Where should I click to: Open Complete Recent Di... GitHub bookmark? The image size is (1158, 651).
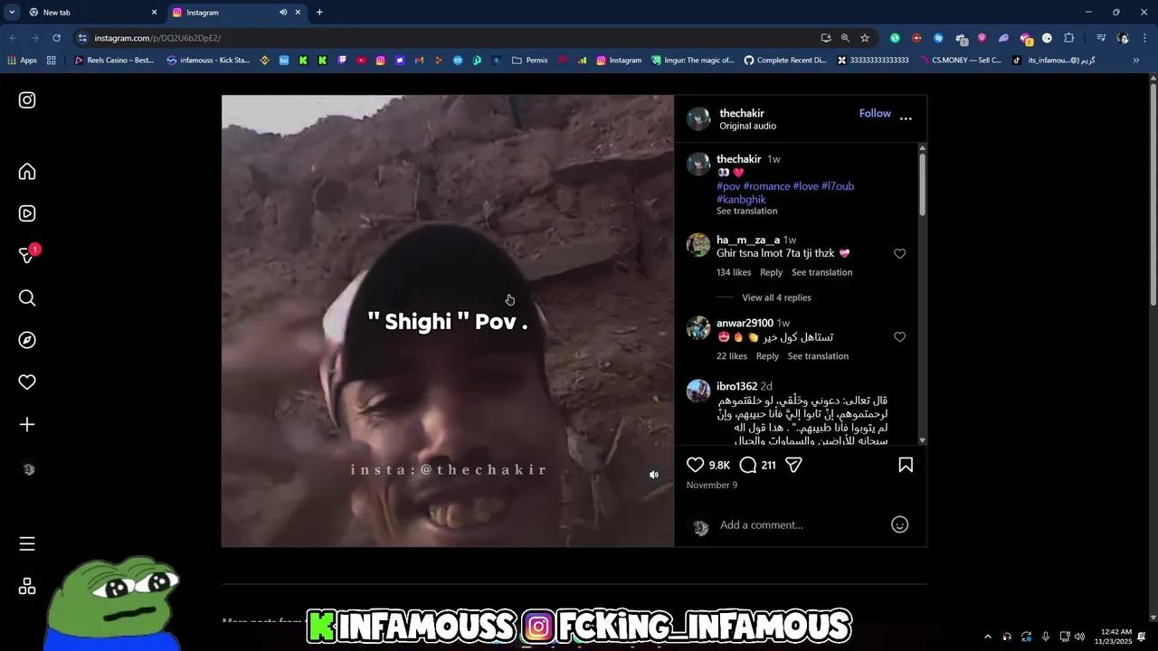(x=785, y=61)
